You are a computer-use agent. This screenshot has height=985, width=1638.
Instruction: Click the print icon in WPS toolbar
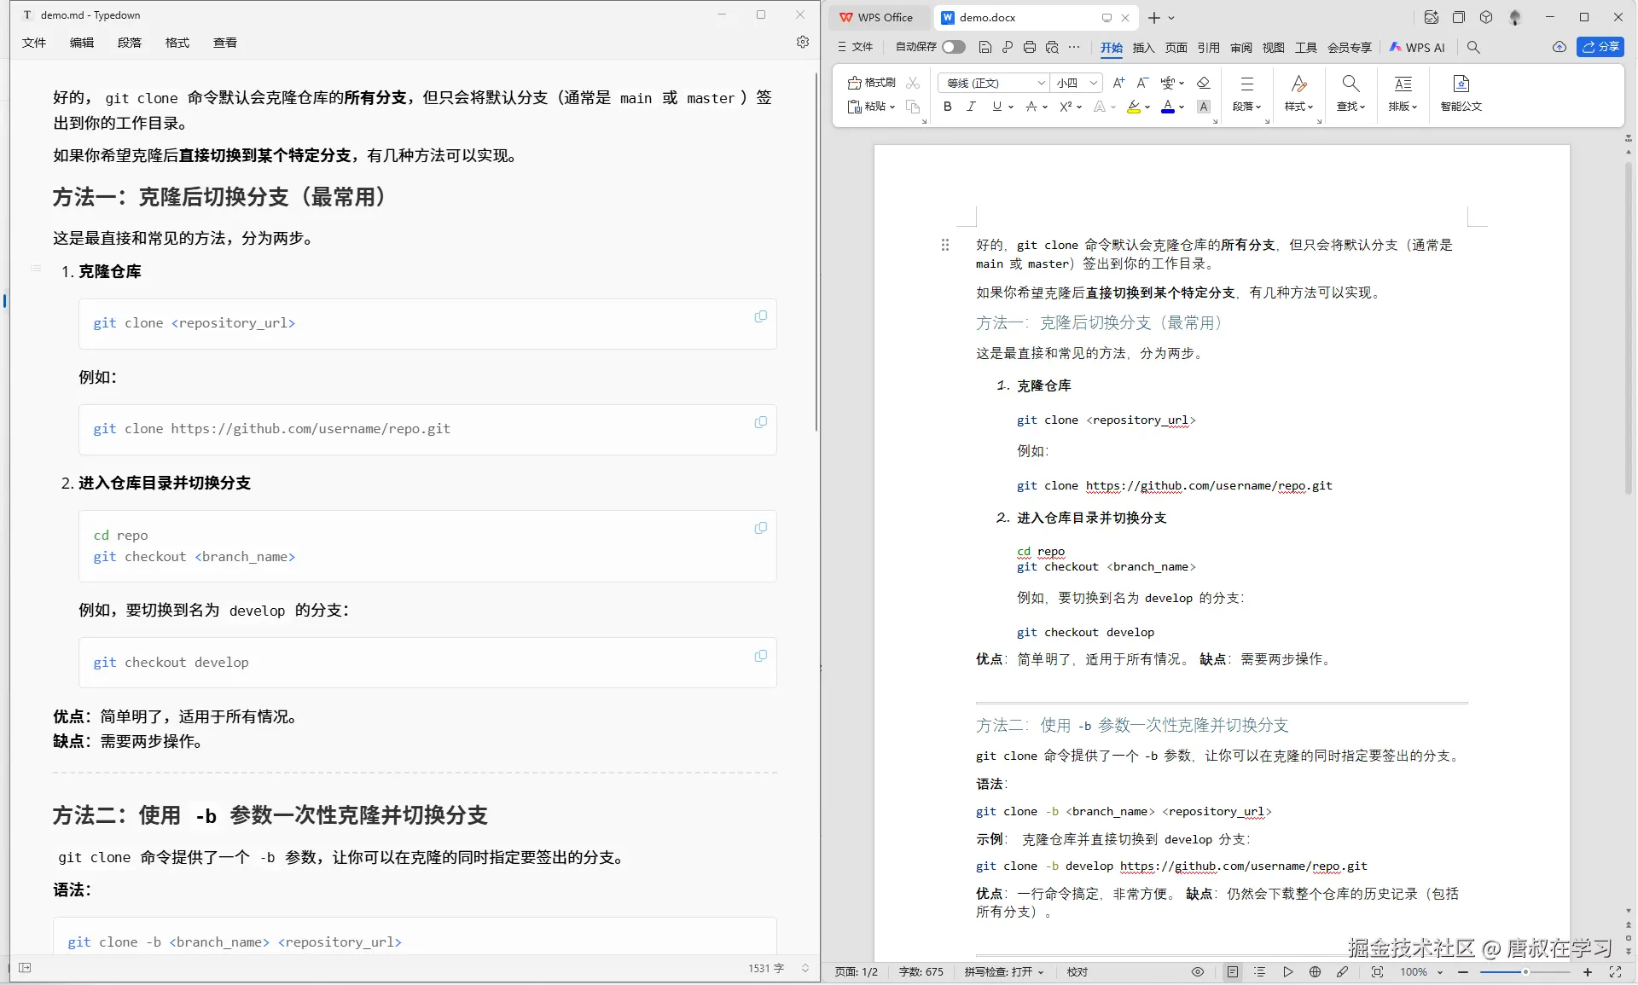[1030, 47]
